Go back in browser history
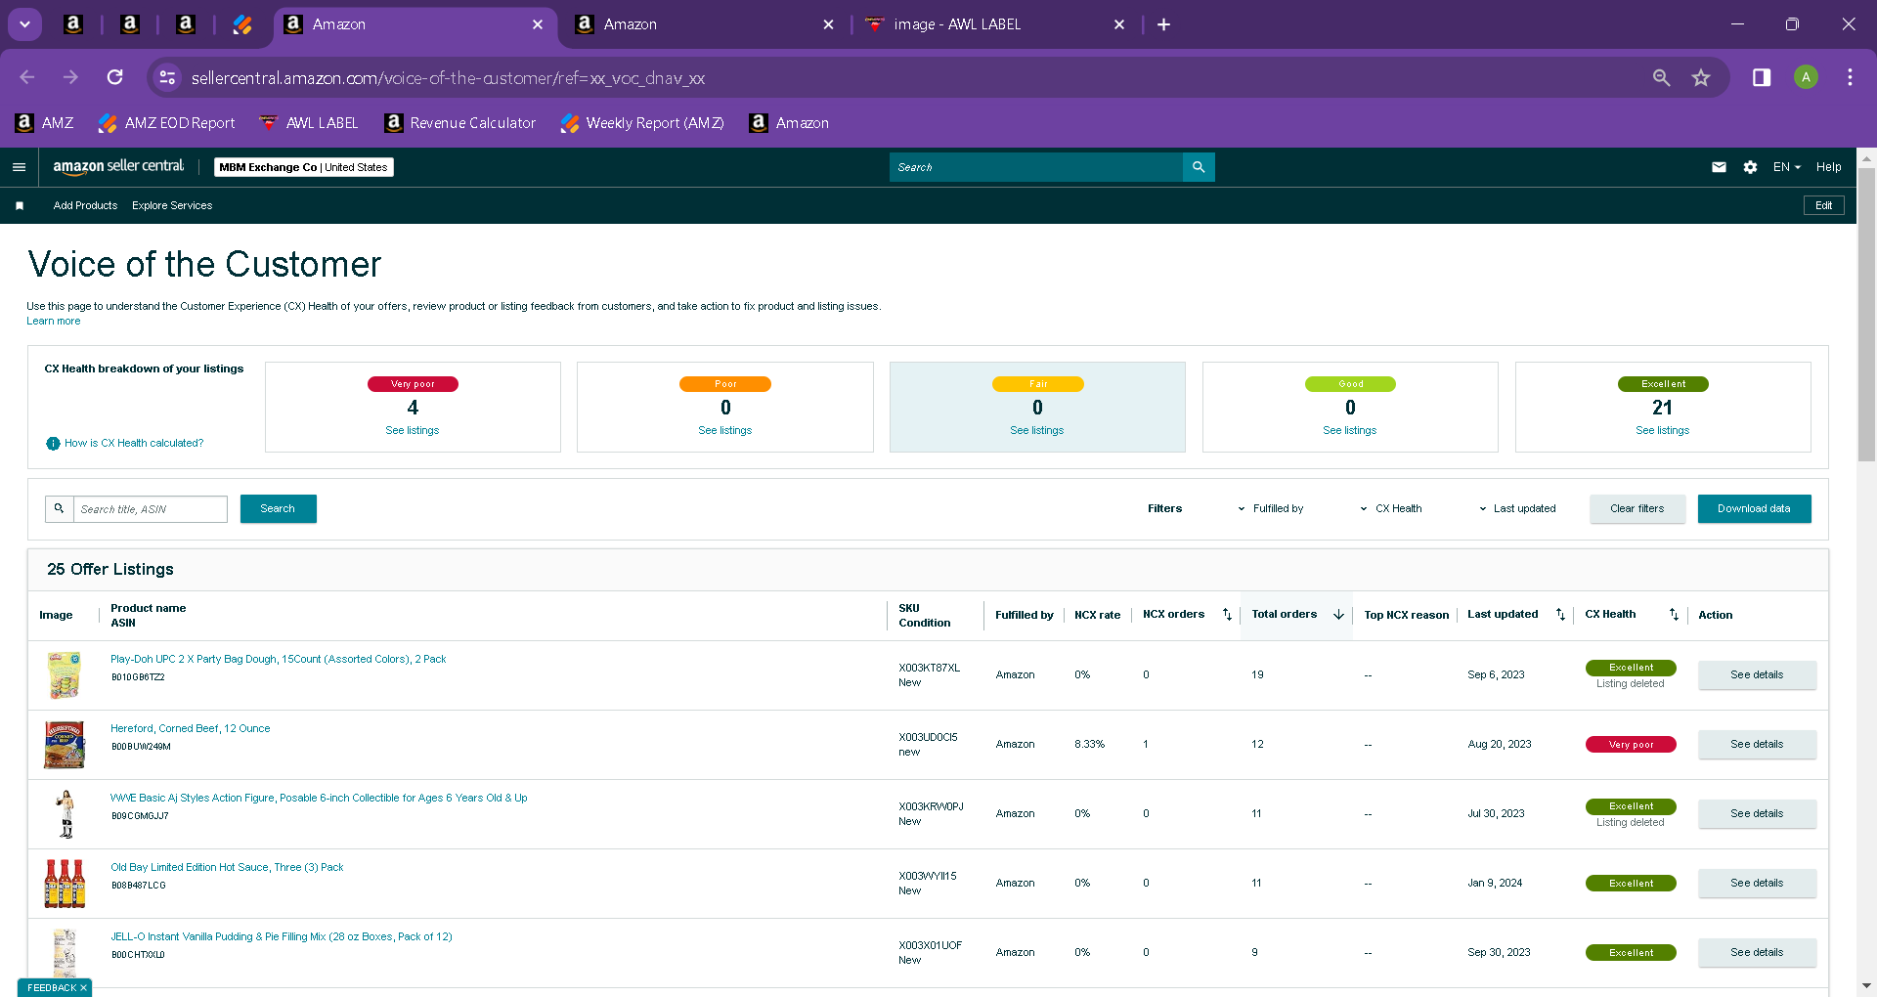The height and width of the screenshot is (997, 1877). (x=27, y=77)
